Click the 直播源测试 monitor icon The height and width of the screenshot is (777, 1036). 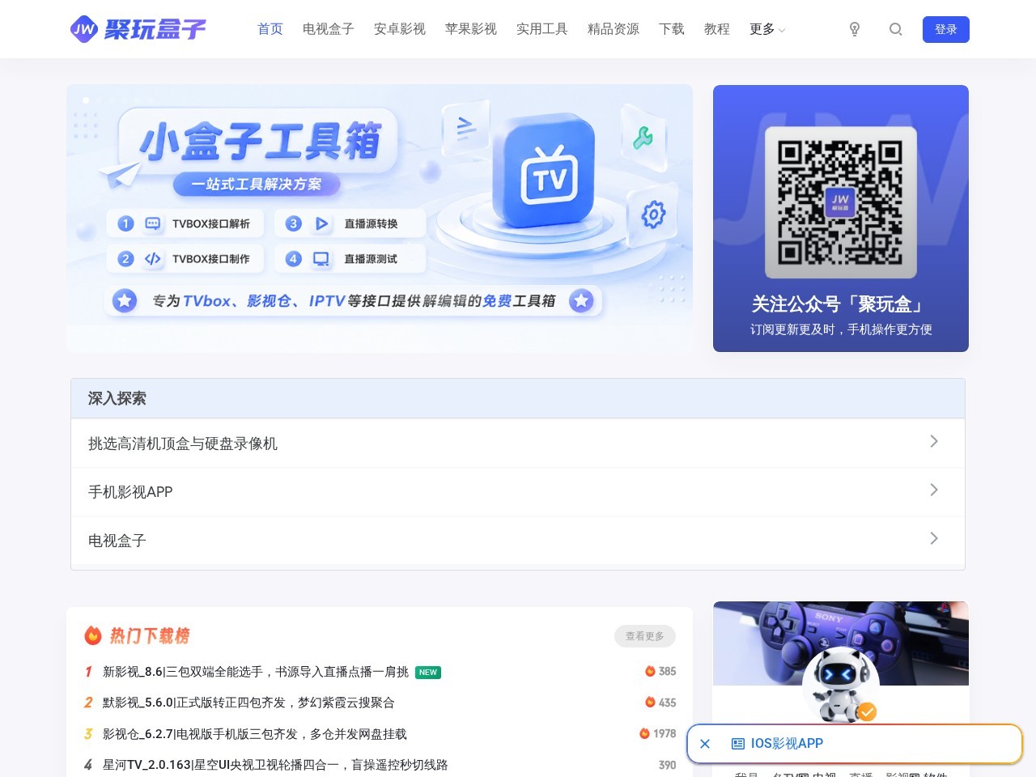(321, 259)
